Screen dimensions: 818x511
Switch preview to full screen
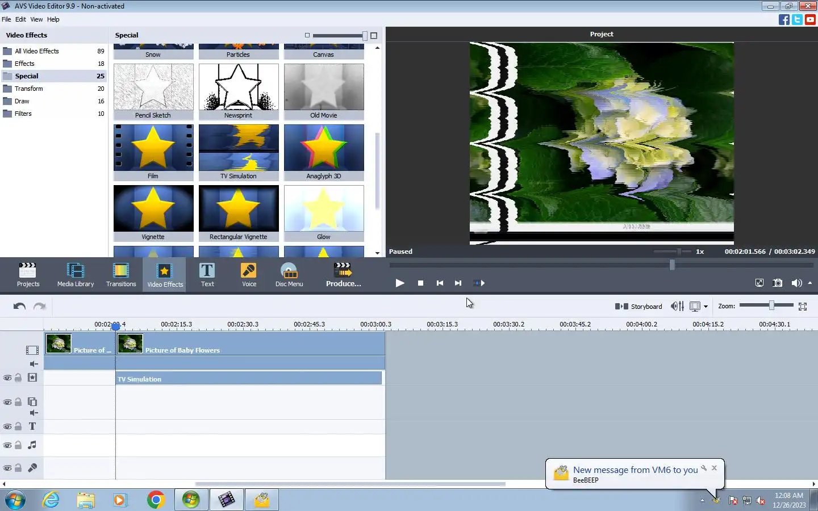click(x=759, y=283)
